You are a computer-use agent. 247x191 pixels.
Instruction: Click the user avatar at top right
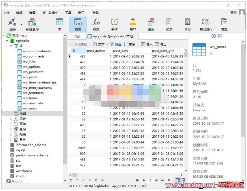(242, 12)
